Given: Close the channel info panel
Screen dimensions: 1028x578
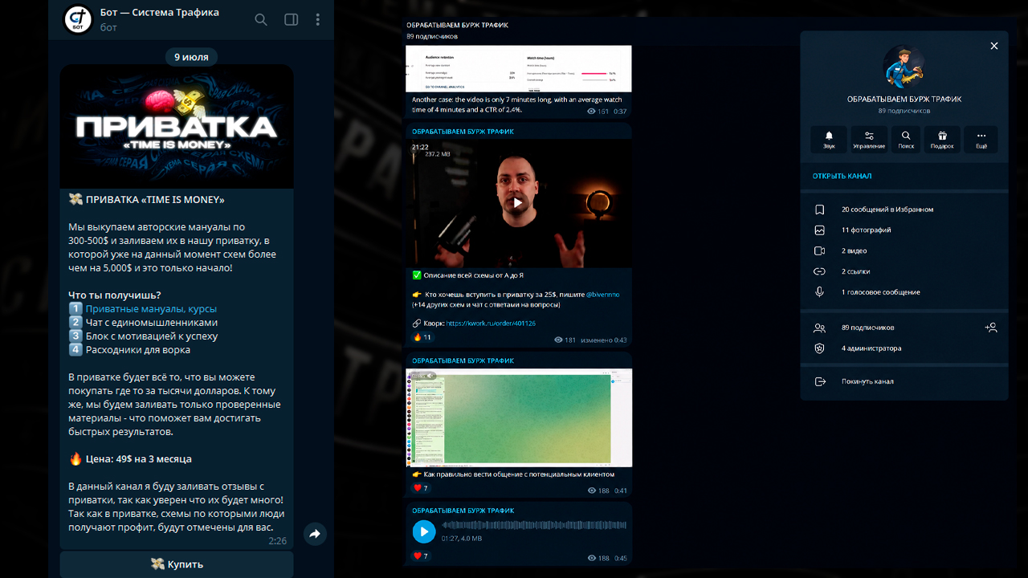Looking at the screenshot, I should (x=994, y=46).
